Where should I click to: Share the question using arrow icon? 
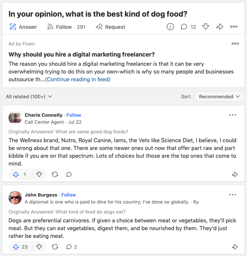(x=220, y=27)
